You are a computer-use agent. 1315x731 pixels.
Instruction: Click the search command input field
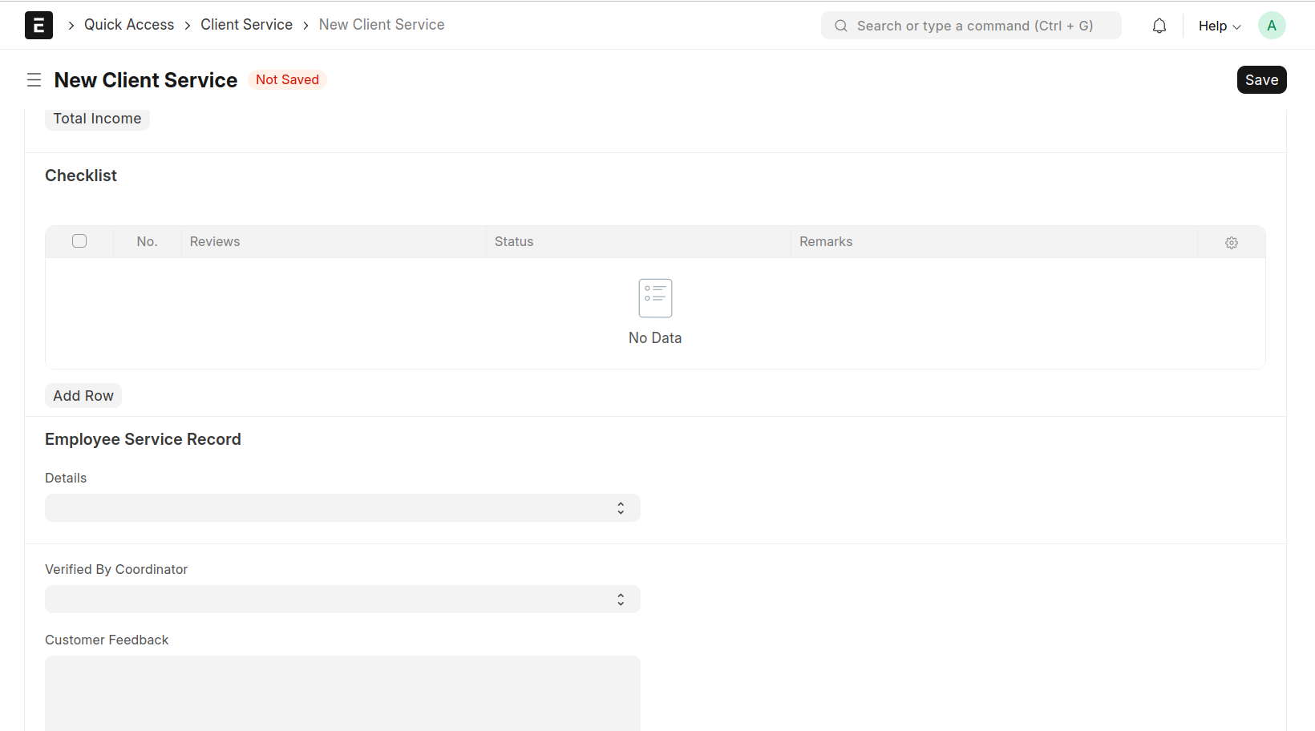point(974,26)
